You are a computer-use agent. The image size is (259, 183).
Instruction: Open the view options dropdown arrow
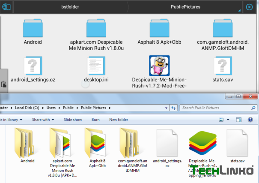pyautogui.click(x=228, y=120)
